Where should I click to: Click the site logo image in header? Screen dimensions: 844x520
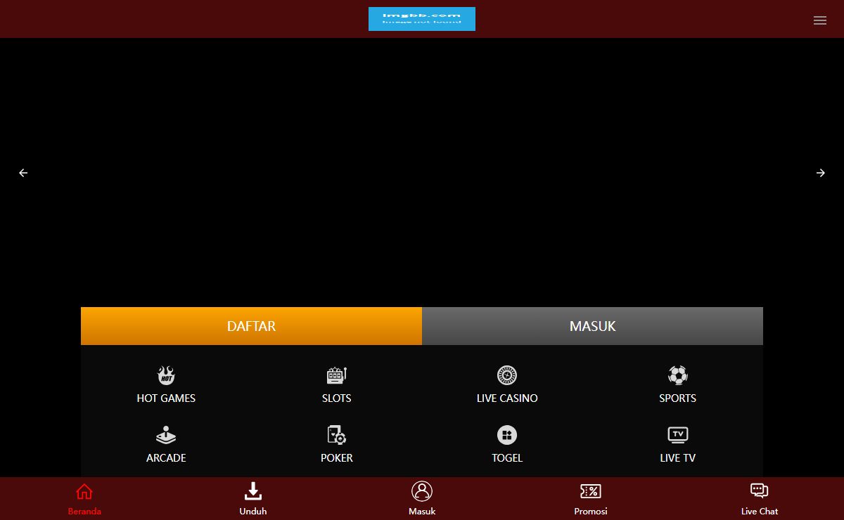[x=422, y=19]
